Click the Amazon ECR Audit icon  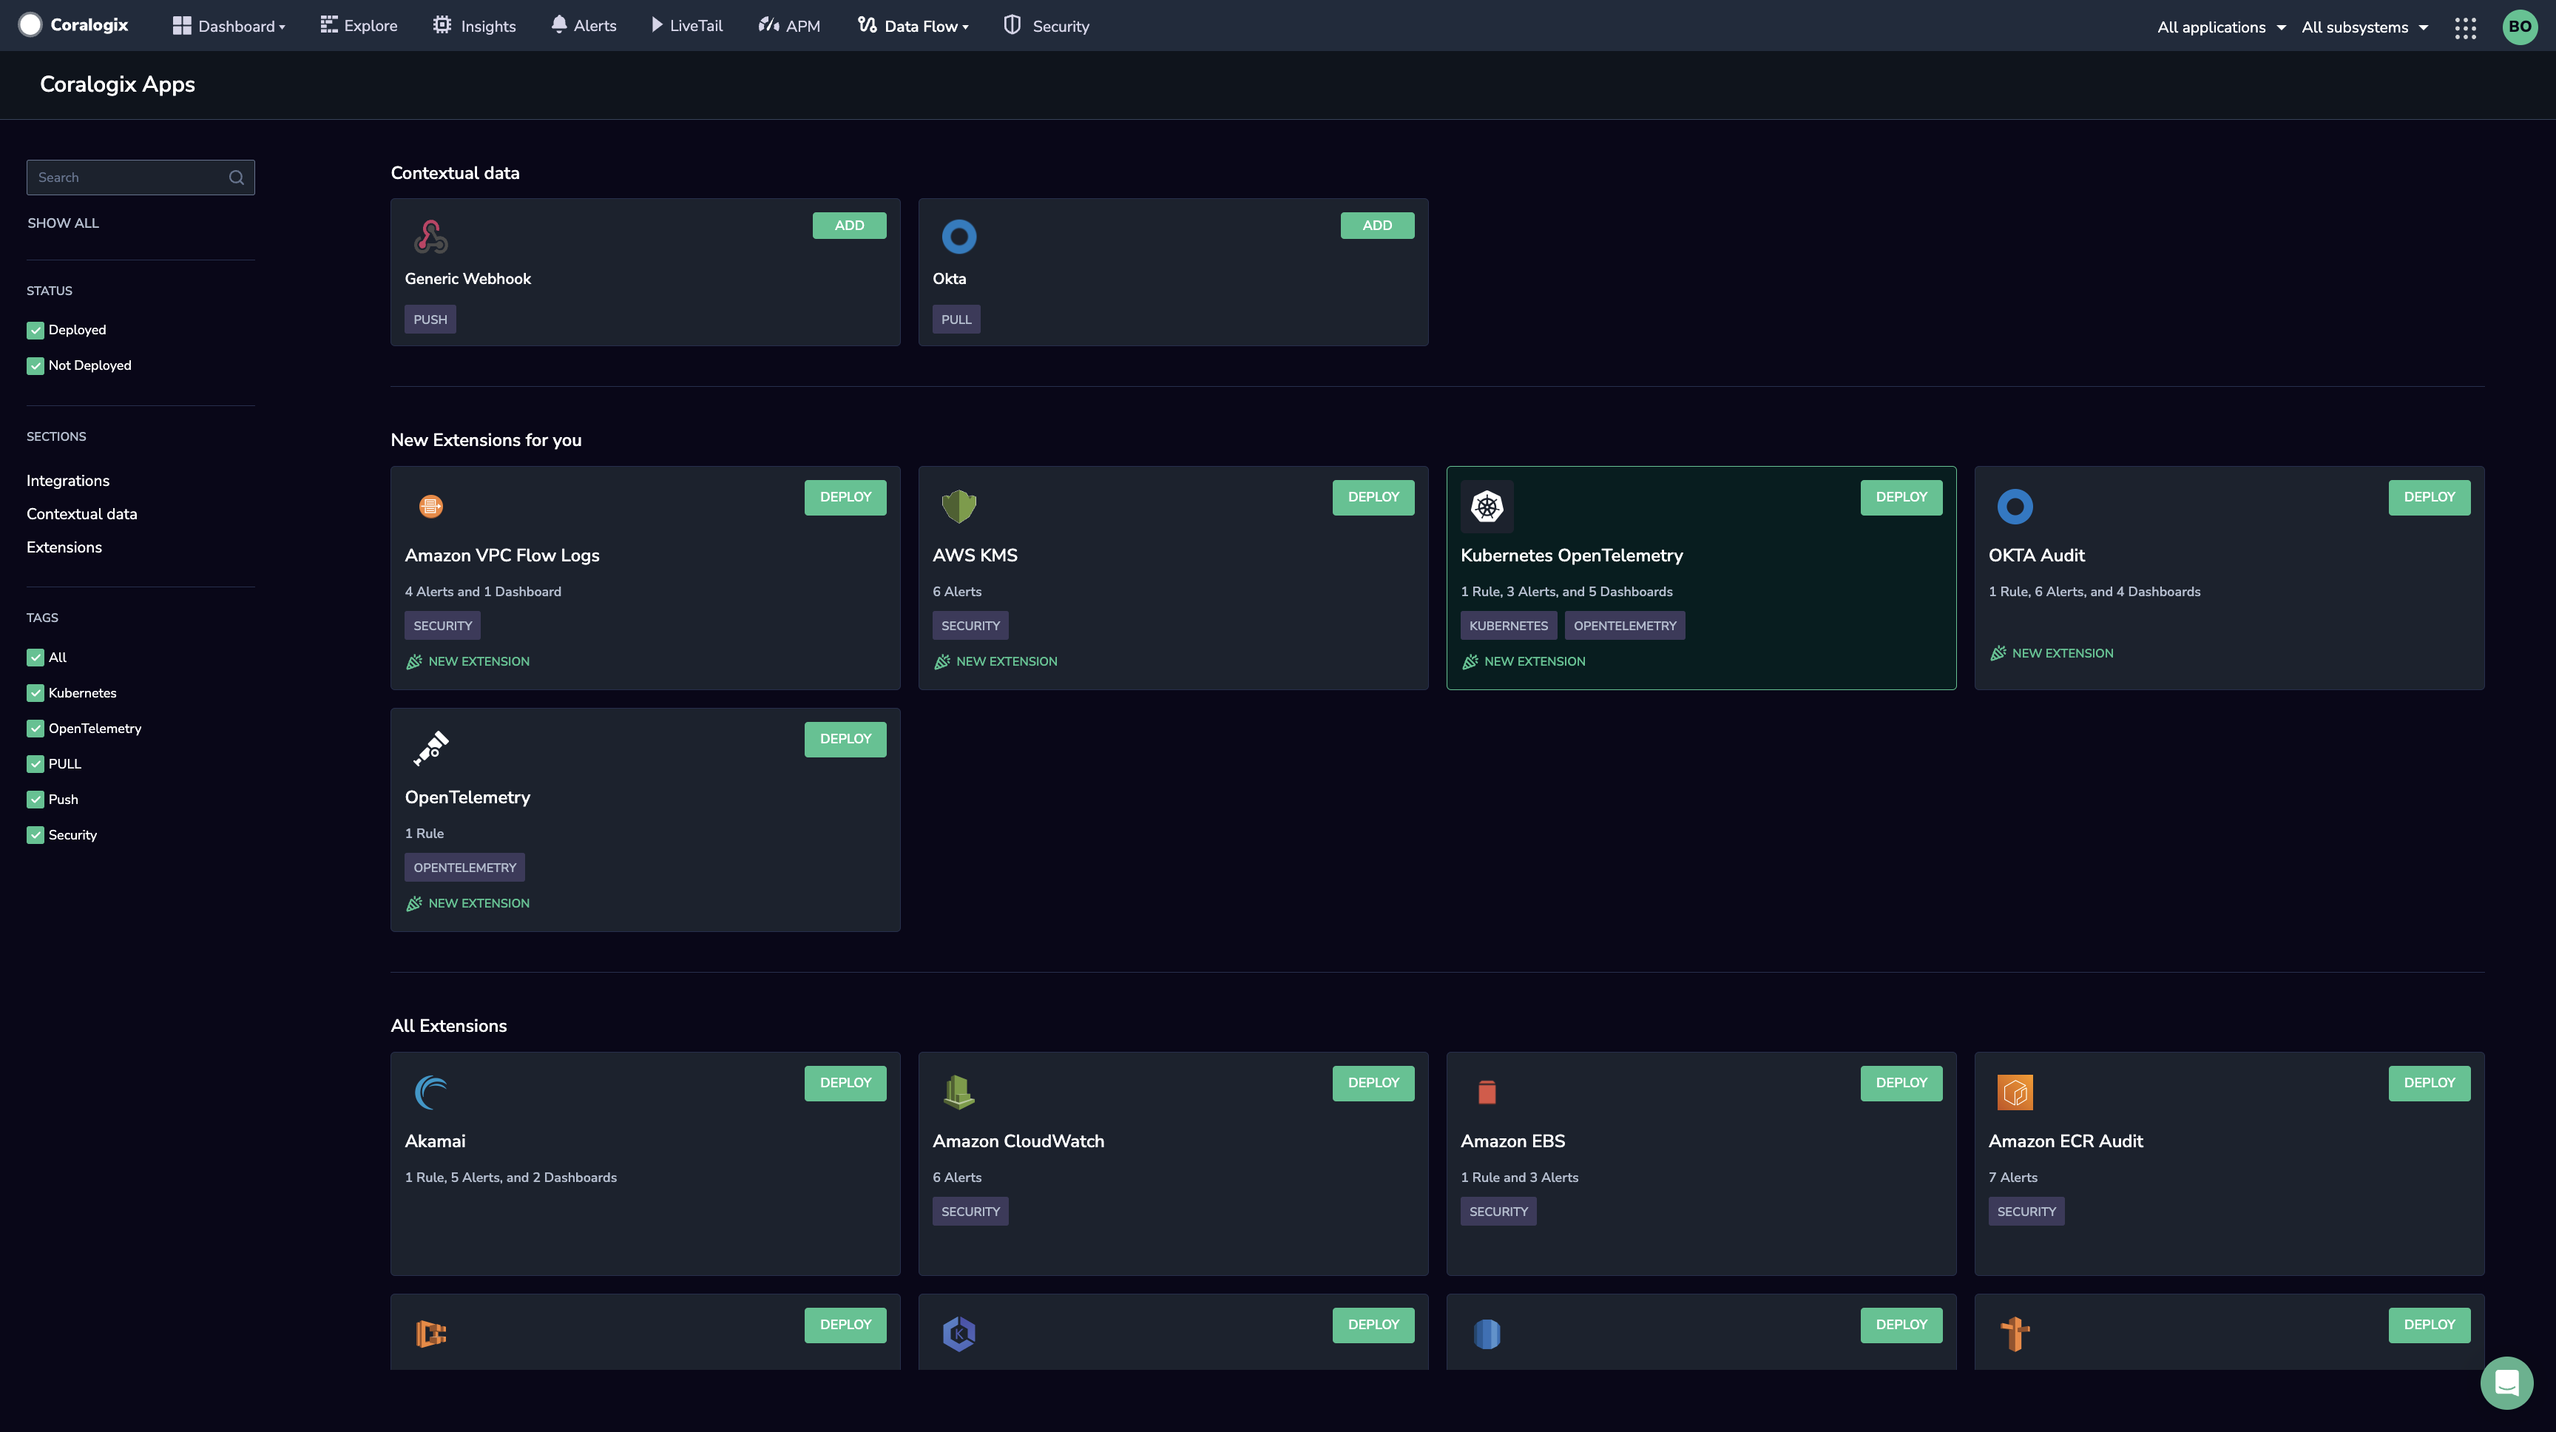coord(2014,1092)
